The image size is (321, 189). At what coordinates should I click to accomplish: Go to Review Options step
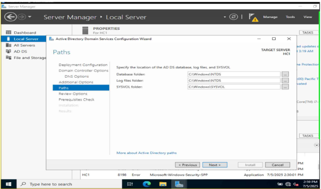click(73, 93)
